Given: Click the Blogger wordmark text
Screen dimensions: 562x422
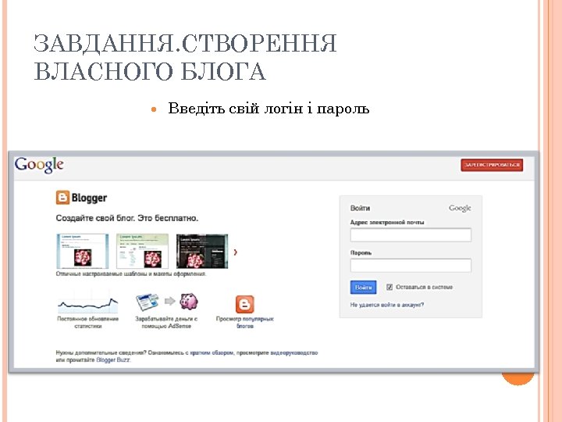Looking at the screenshot, I should (89, 198).
